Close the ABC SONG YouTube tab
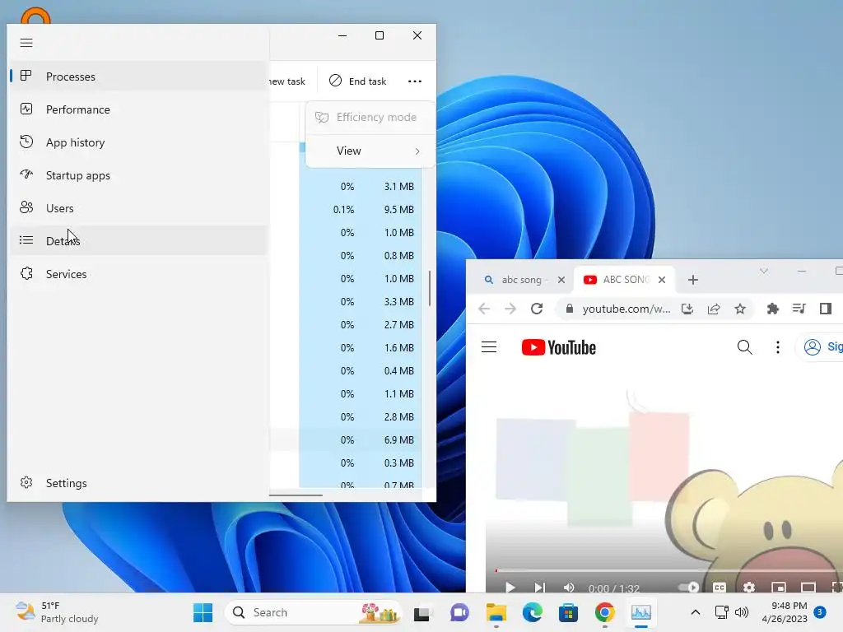The height and width of the screenshot is (632, 843). [x=662, y=280]
